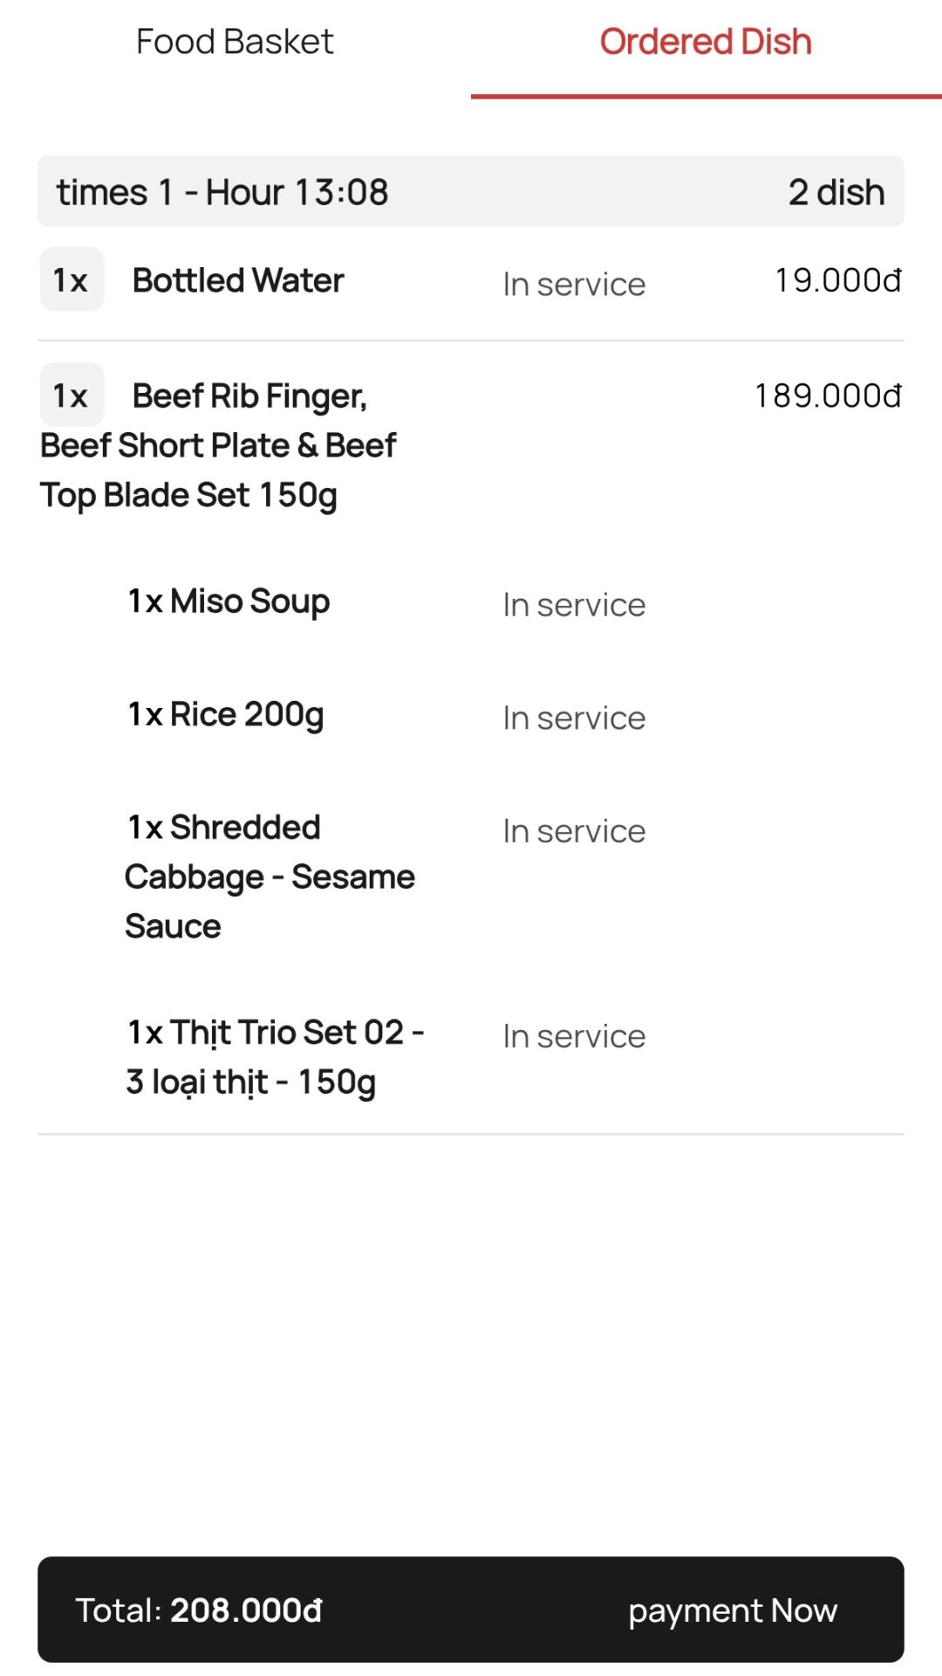The image size is (942, 1676).
Task: Select the Rice 200g sub-item
Action: point(226,715)
